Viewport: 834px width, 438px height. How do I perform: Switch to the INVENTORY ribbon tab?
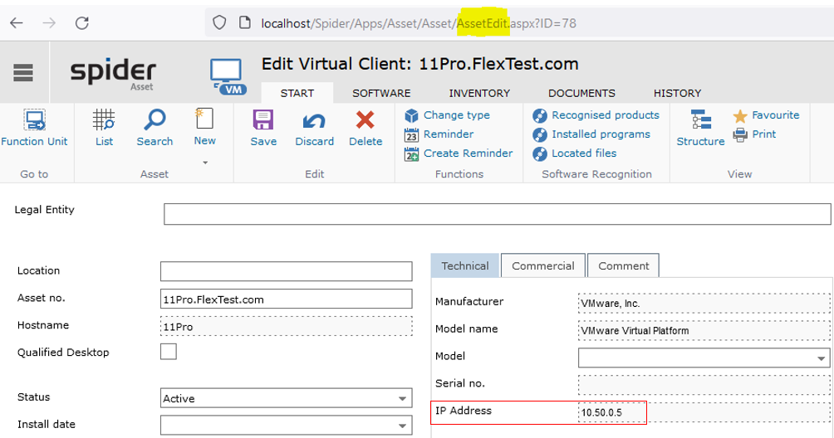[x=479, y=93]
